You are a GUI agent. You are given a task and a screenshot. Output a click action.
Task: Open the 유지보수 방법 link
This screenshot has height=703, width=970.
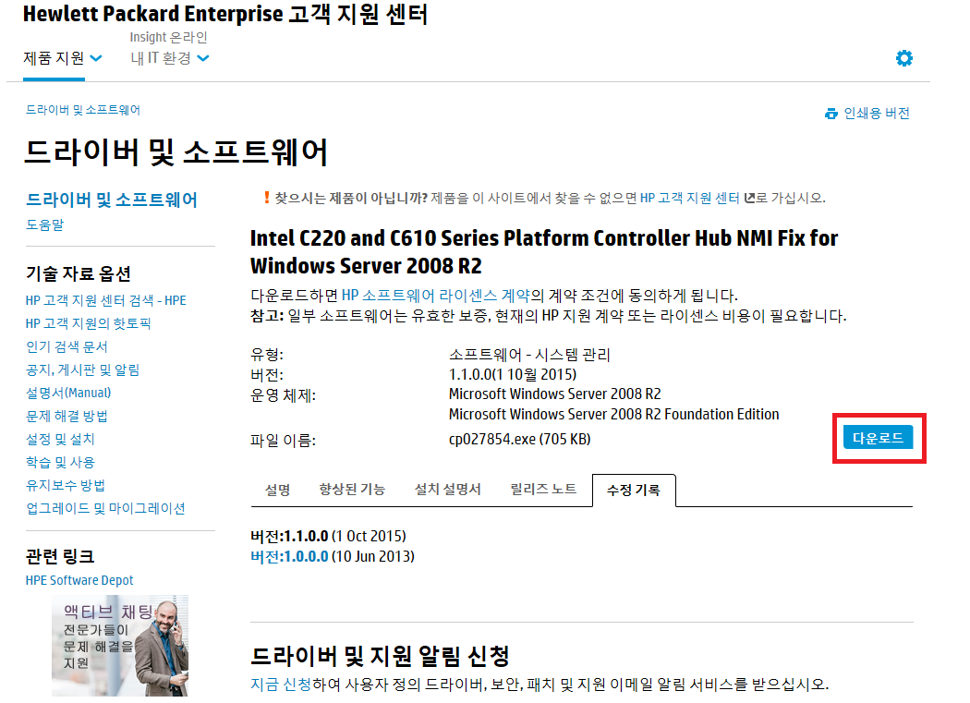tap(66, 485)
